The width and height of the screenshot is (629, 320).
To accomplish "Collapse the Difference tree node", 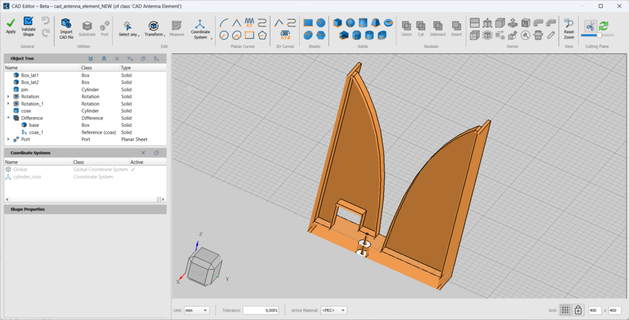I will coord(9,118).
